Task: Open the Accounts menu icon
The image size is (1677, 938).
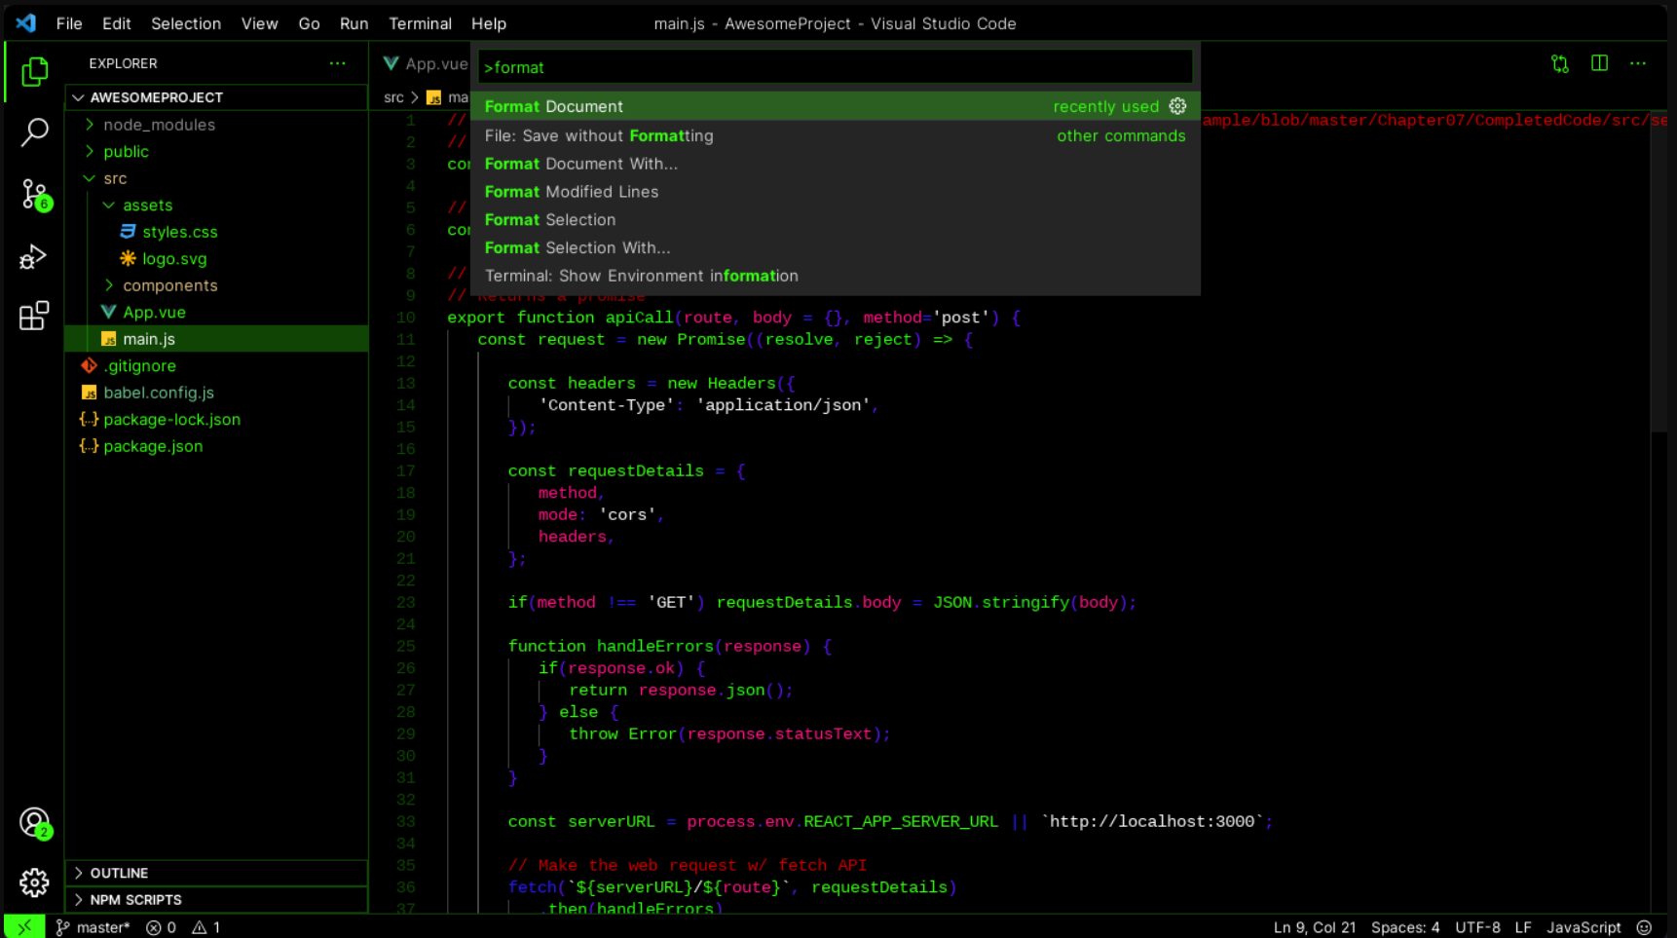Action: [34, 823]
